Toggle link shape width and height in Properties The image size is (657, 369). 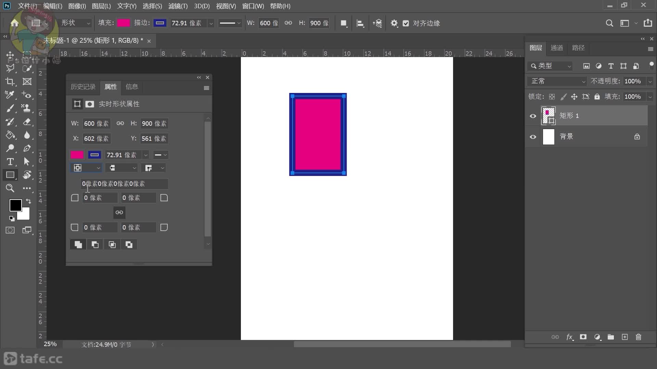point(120,123)
